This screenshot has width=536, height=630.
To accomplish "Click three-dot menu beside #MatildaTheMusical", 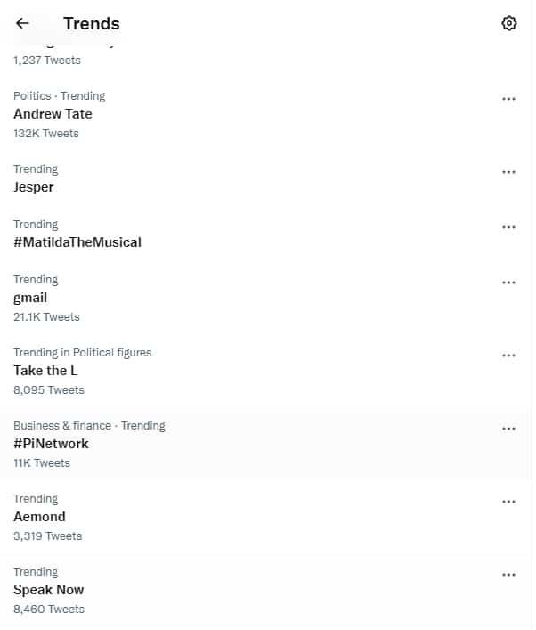I will point(508,227).
